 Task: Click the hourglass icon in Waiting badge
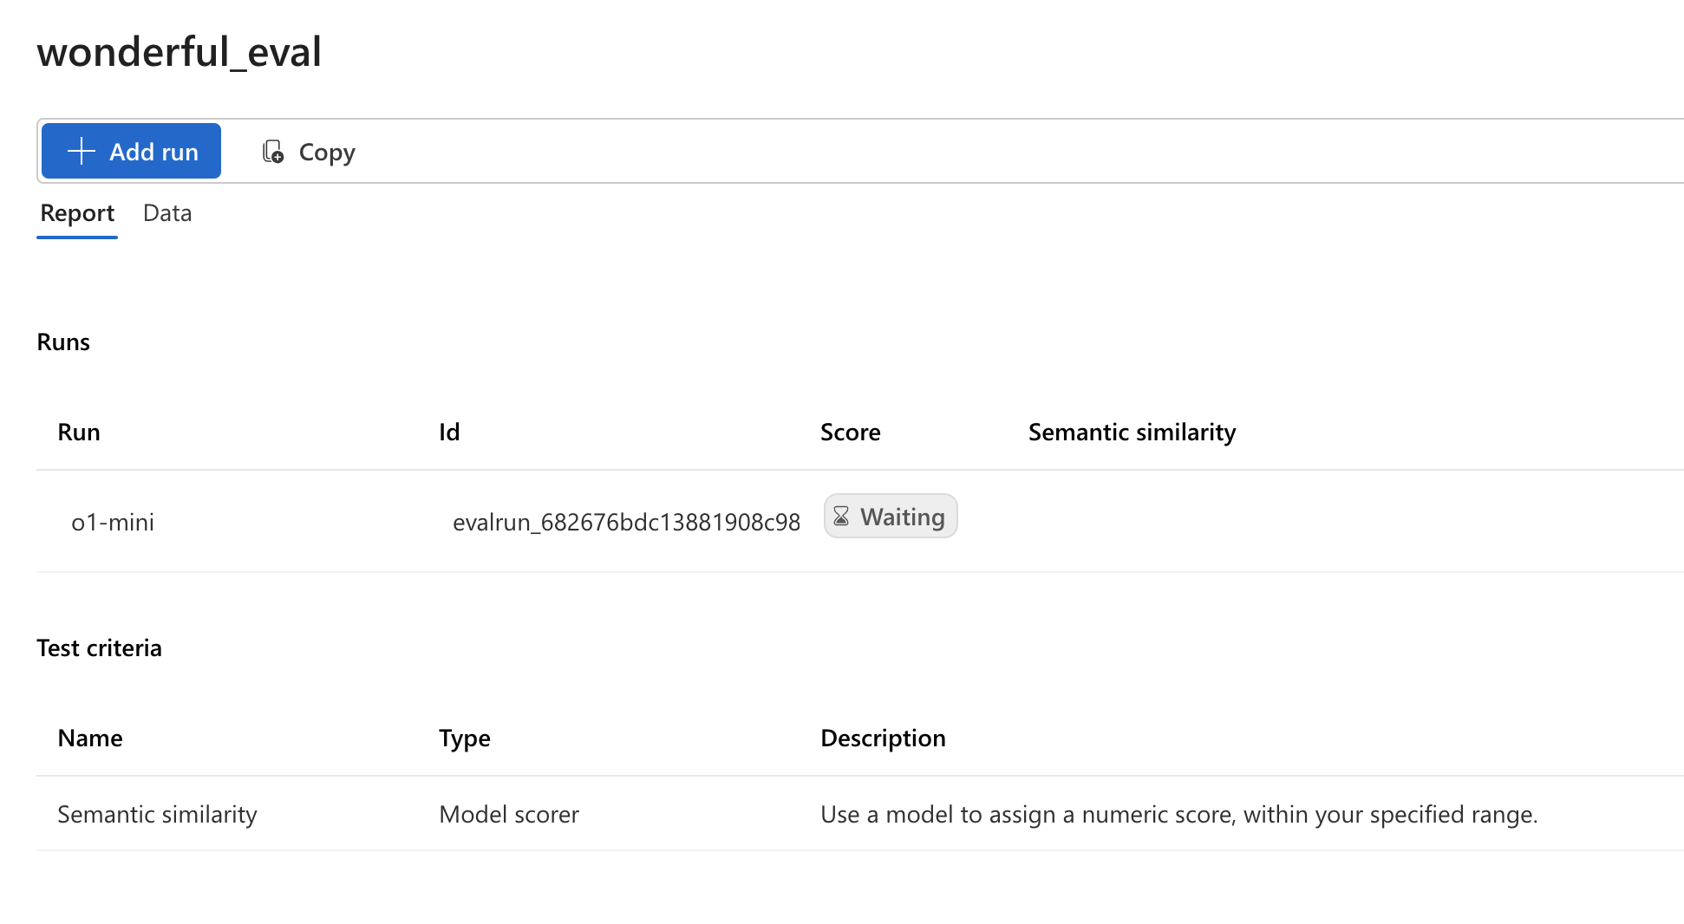point(841,517)
